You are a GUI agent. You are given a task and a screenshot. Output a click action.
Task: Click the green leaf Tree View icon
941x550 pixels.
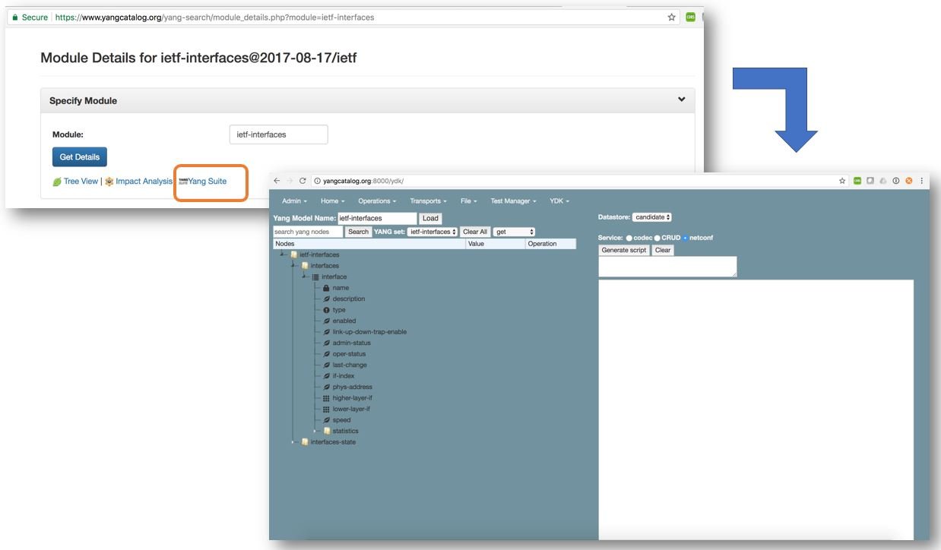click(57, 182)
